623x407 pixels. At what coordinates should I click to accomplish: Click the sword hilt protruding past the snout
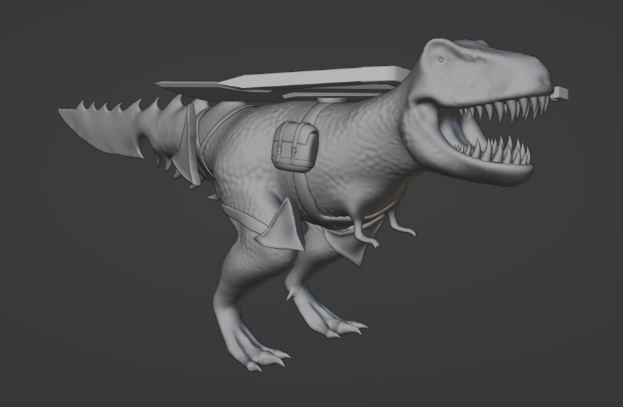pyautogui.click(x=560, y=94)
